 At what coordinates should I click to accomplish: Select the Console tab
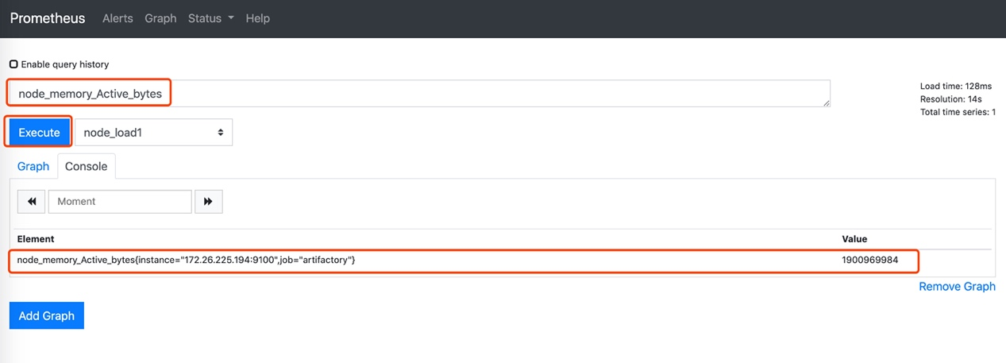86,166
